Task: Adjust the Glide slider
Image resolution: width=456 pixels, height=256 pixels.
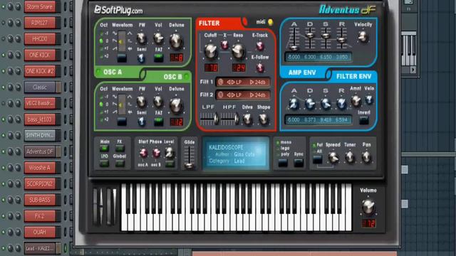Action: (189, 165)
